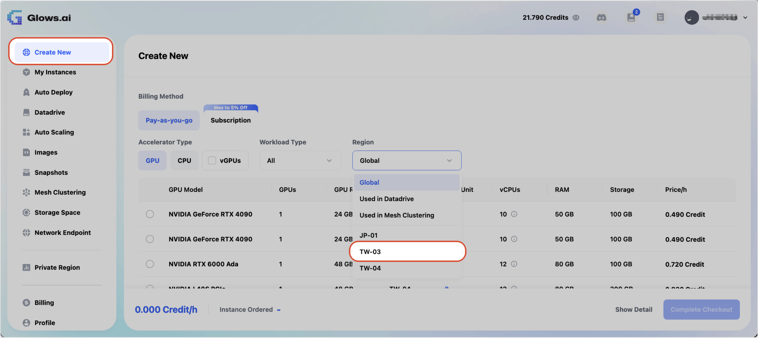Select GPU accelerator type

pyautogui.click(x=152, y=160)
